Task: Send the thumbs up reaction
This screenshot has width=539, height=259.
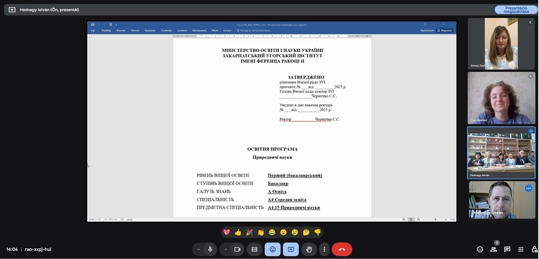Action: [x=238, y=232]
